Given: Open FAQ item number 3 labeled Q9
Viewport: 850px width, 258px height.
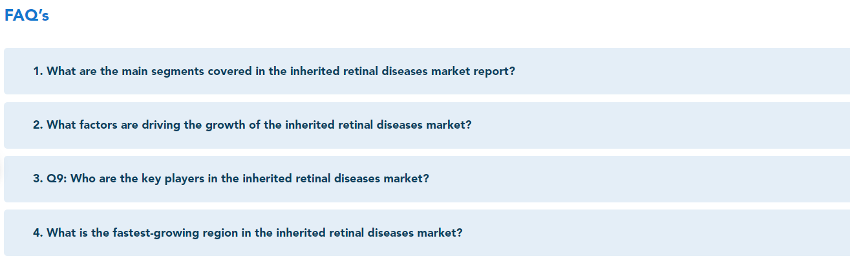Looking at the screenshot, I should [x=427, y=178].
